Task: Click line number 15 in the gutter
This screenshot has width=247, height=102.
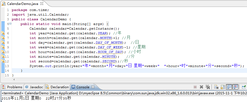Action: (7, 75)
